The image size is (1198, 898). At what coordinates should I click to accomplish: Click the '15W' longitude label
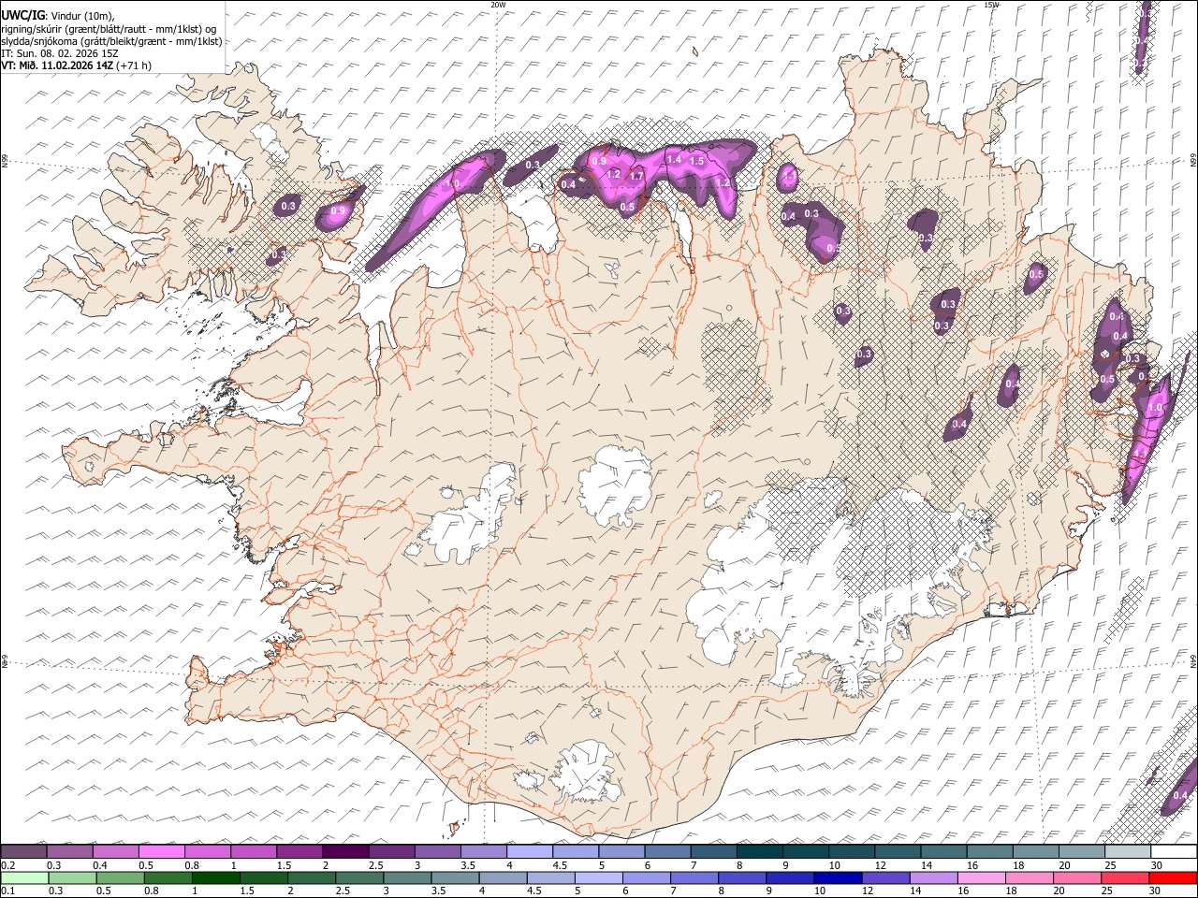click(990, 5)
